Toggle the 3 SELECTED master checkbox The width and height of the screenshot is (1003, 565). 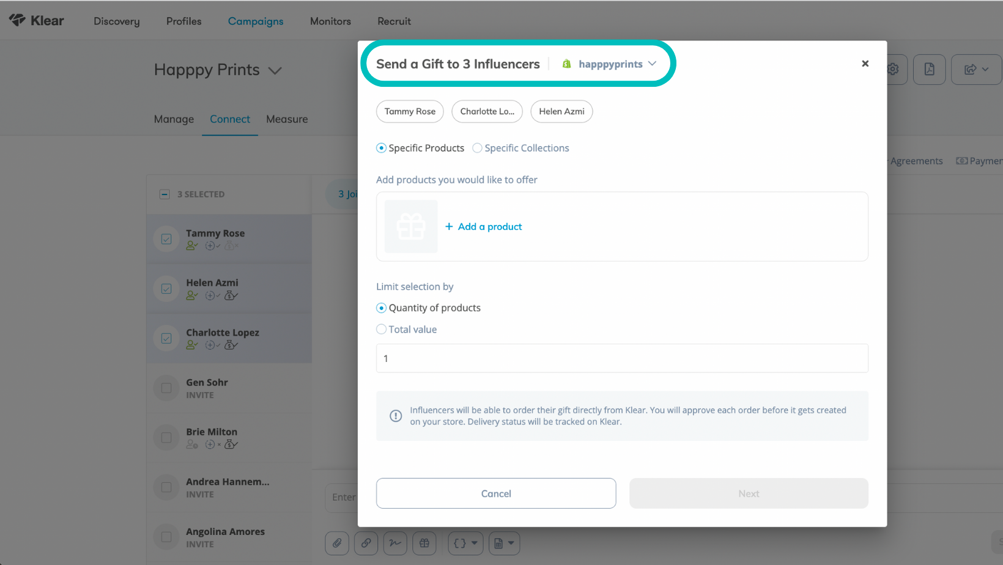pyautogui.click(x=165, y=194)
